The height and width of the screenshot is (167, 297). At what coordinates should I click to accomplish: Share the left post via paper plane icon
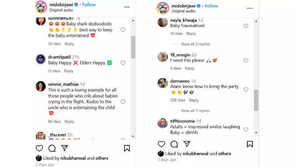[x=64, y=148]
